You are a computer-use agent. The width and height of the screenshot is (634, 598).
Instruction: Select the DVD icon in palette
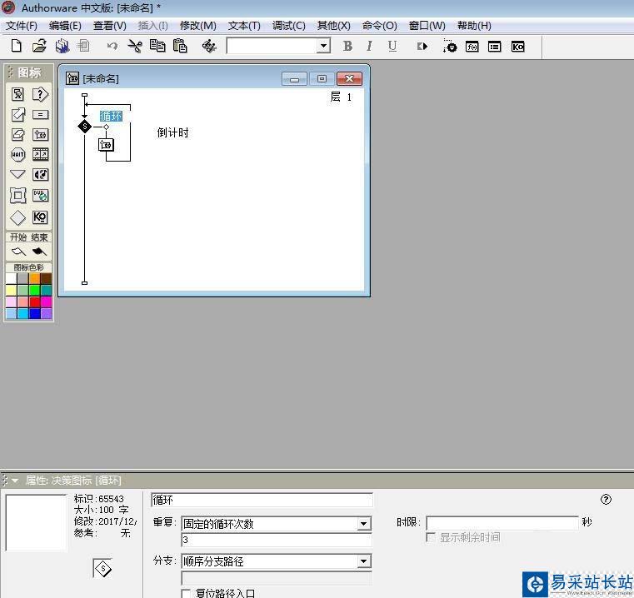point(40,195)
